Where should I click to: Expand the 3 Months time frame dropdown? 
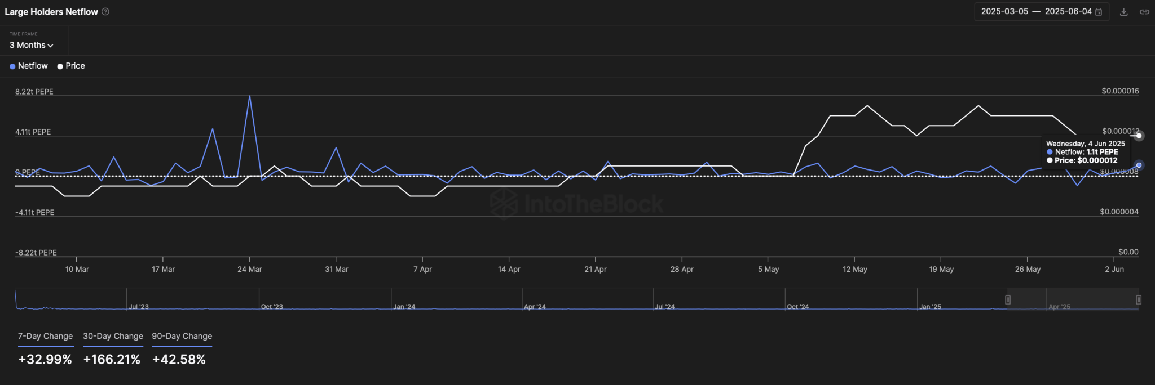[31, 45]
